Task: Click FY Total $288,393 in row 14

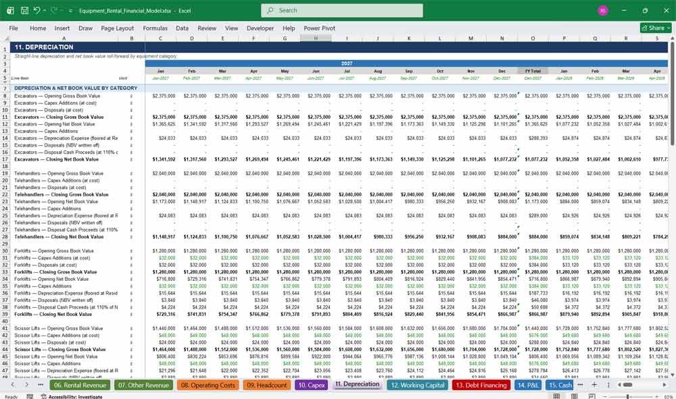Action: (x=538, y=138)
